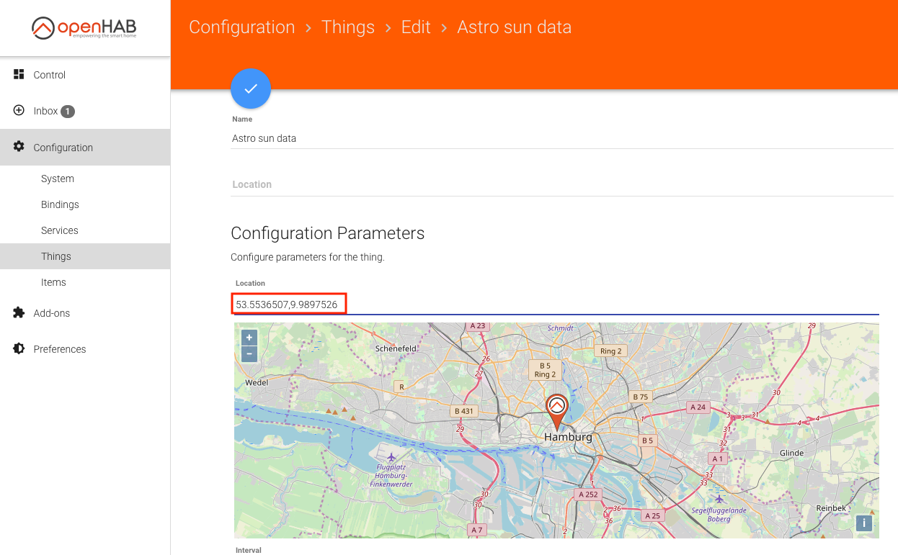The height and width of the screenshot is (555, 898).
Task: Click the empty Location text field
Action: (x=562, y=185)
